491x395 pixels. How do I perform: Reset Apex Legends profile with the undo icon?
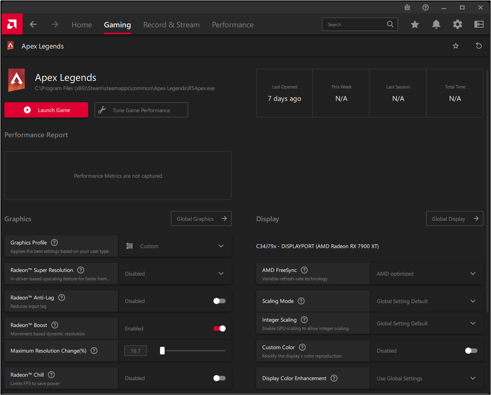(x=479, y=46)
